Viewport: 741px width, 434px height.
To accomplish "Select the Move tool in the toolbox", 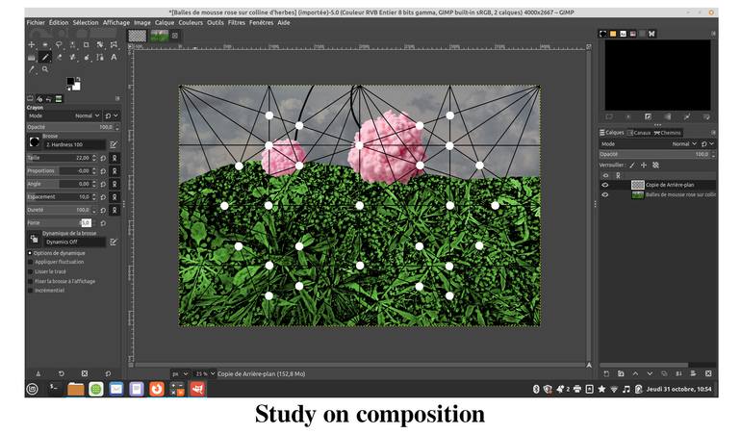I will [x=31, y=44].
